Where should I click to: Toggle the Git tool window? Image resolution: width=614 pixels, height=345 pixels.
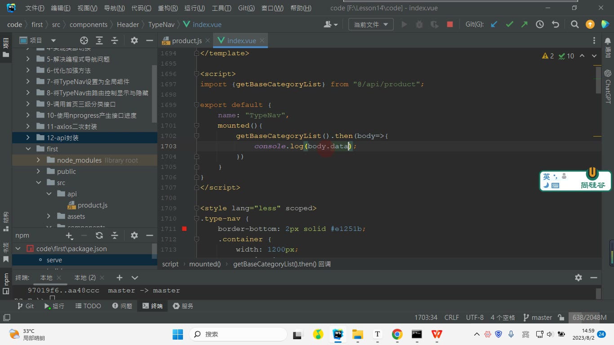point(25,306)
